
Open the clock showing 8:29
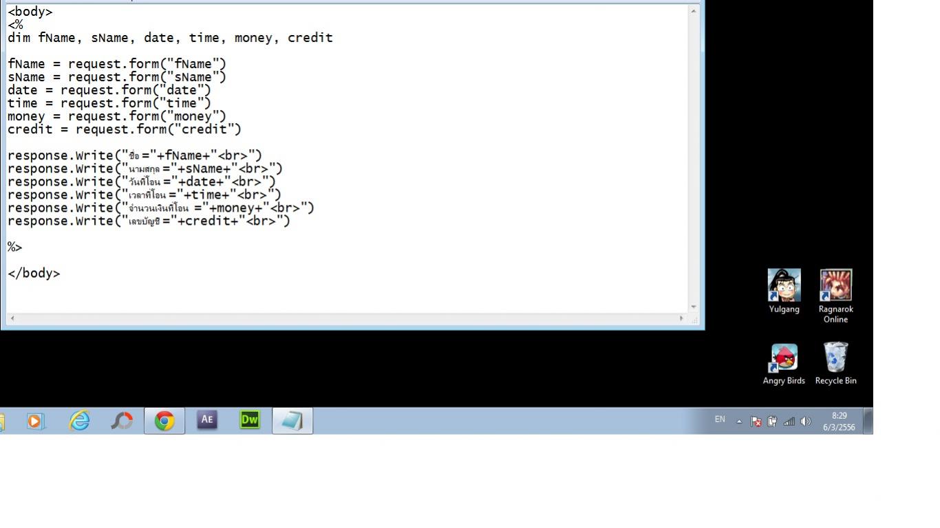839,421
